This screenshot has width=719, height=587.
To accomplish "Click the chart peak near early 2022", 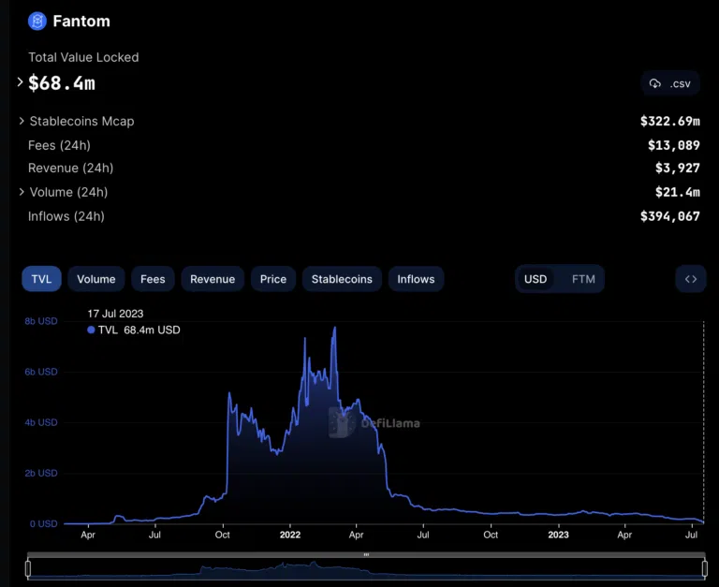I will pos(334,328).
